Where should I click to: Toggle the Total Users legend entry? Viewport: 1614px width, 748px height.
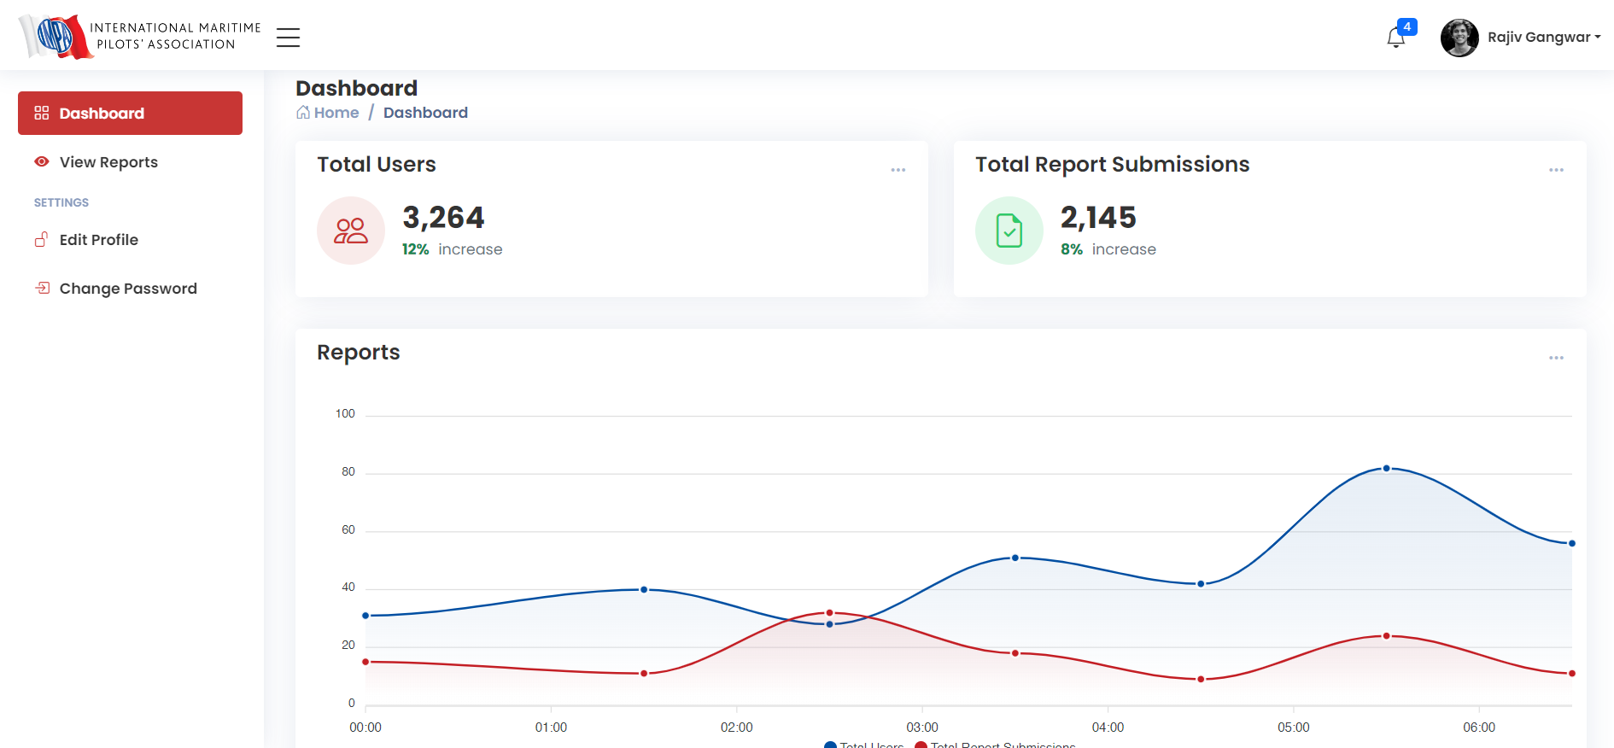click(x=863, y=745)
